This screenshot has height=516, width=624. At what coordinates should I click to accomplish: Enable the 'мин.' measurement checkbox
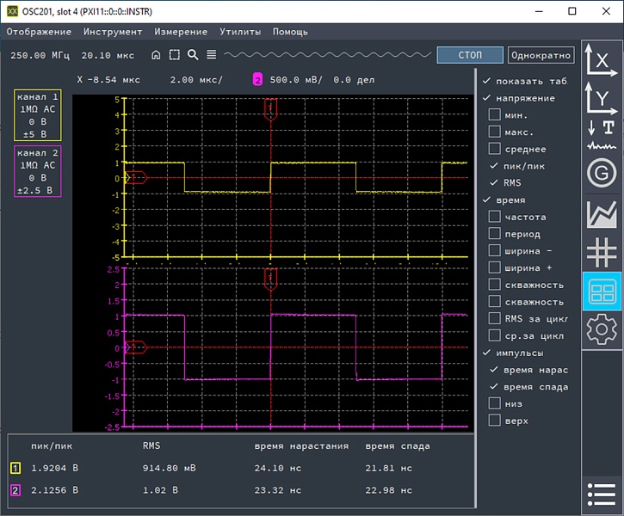click(x=495, y=114)
